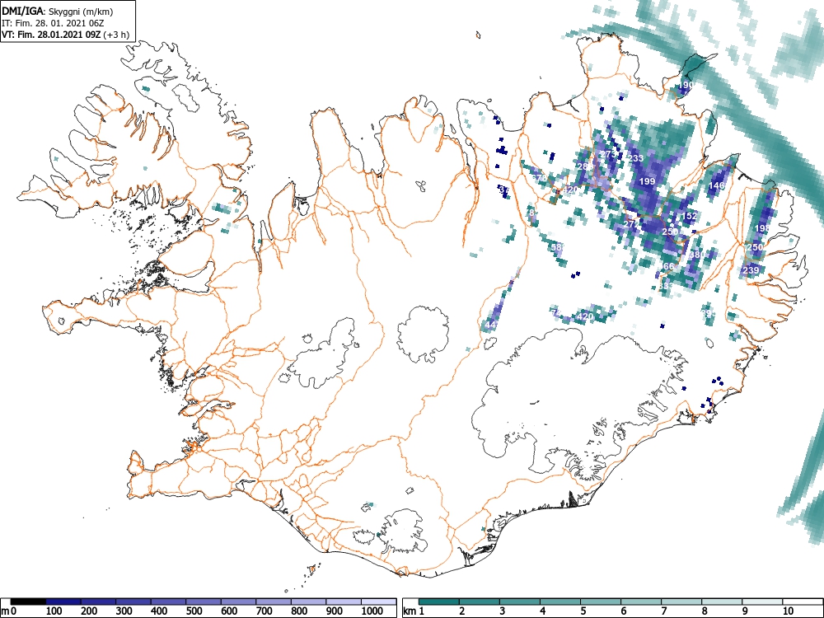Select the initial time line 'IT: Fim. 28. 01. 2021 06Z'

click(53, 23)
